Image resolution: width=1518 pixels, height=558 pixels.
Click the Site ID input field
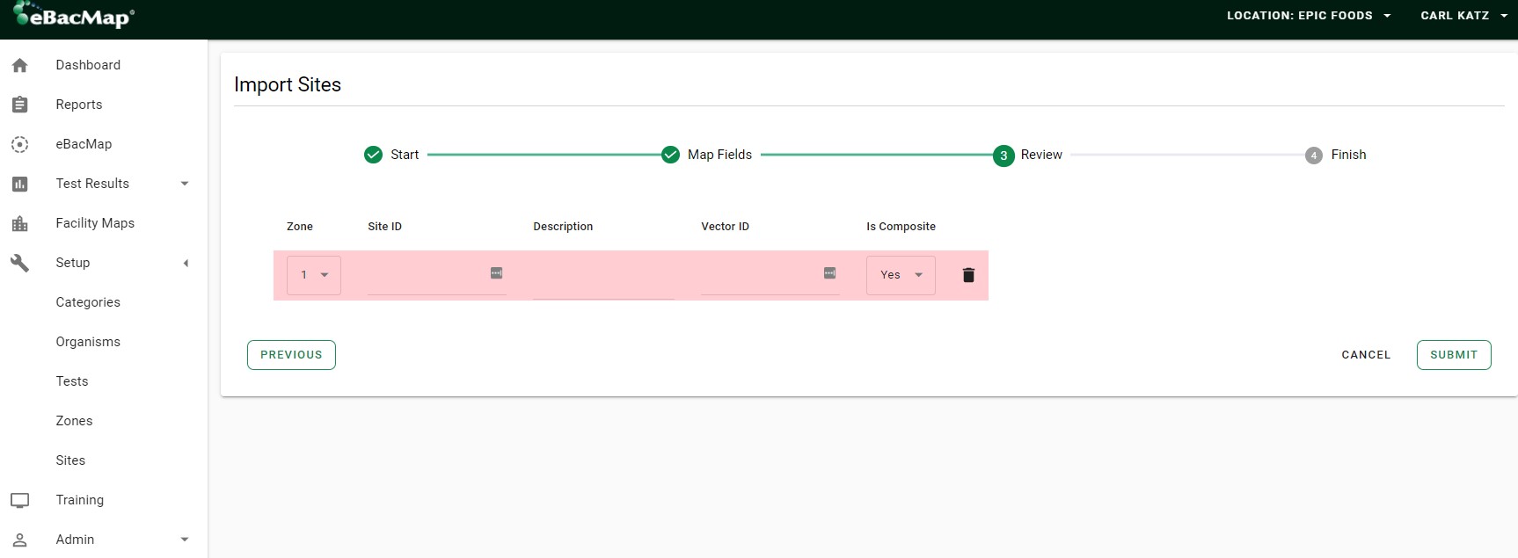[x=427, y=275]
